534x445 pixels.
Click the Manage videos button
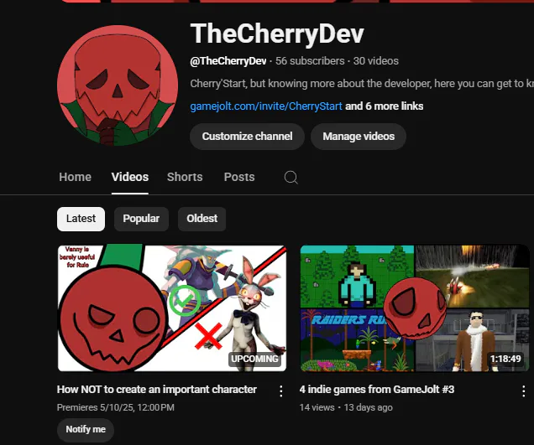[x=359, y=137]
